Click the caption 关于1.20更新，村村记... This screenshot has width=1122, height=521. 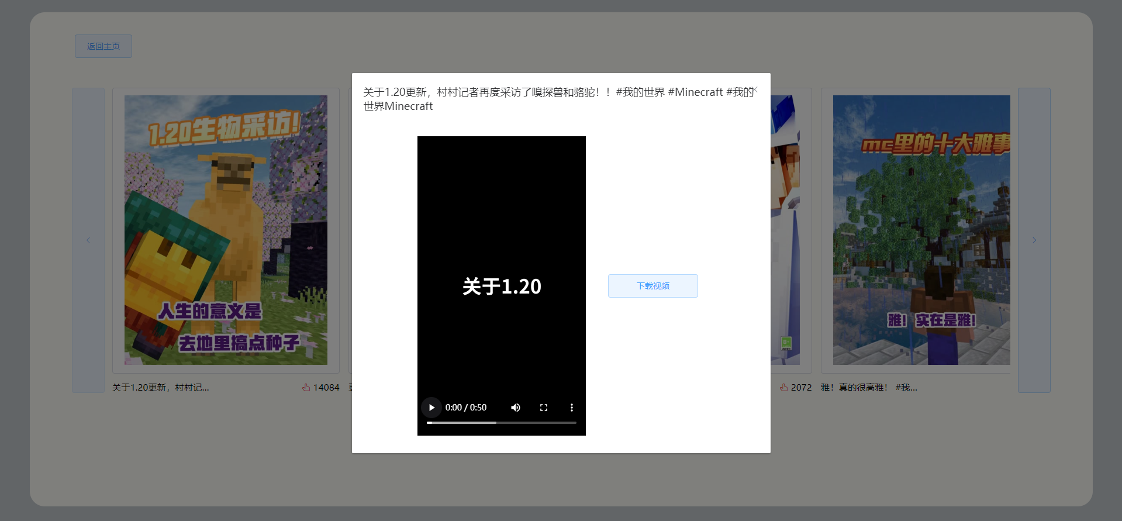click(160, 387)
